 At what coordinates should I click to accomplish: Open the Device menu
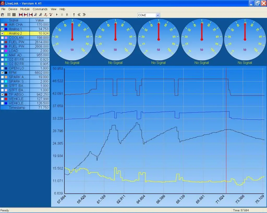coord(13,9)
